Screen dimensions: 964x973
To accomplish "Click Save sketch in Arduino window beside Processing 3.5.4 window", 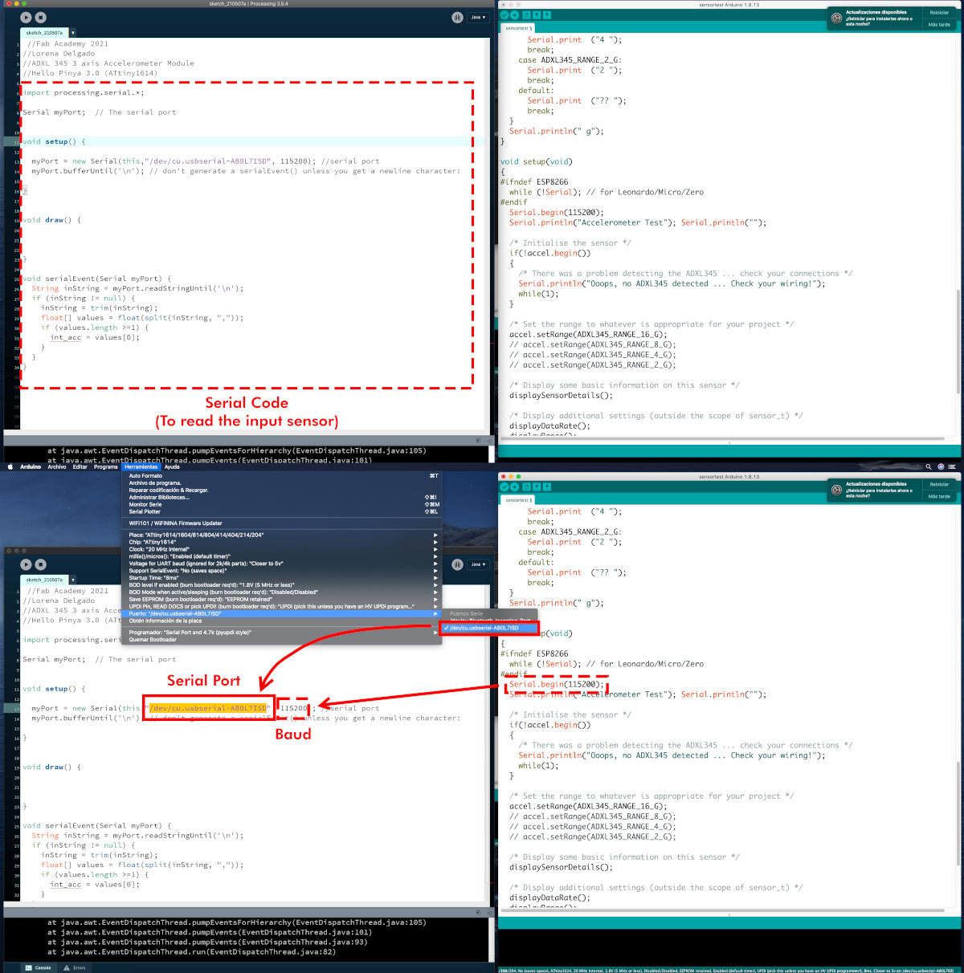I will tap(546, 15).
